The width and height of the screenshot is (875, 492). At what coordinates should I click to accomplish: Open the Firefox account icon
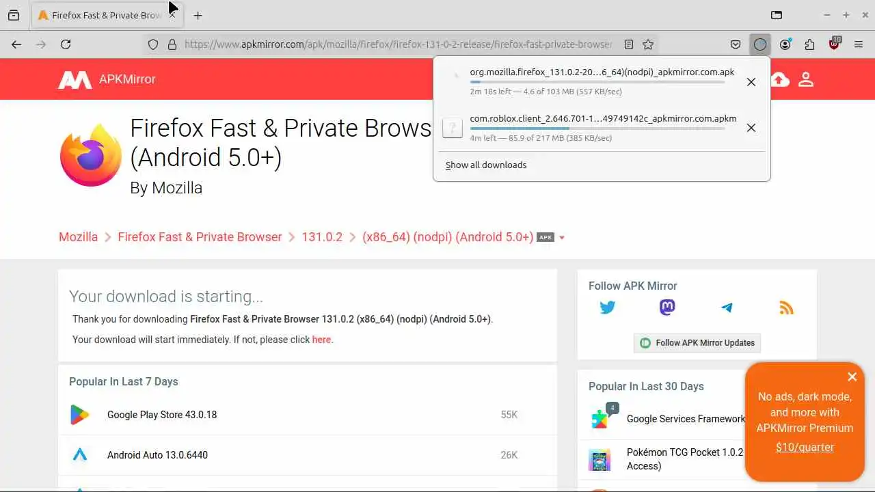coord(785,44)
